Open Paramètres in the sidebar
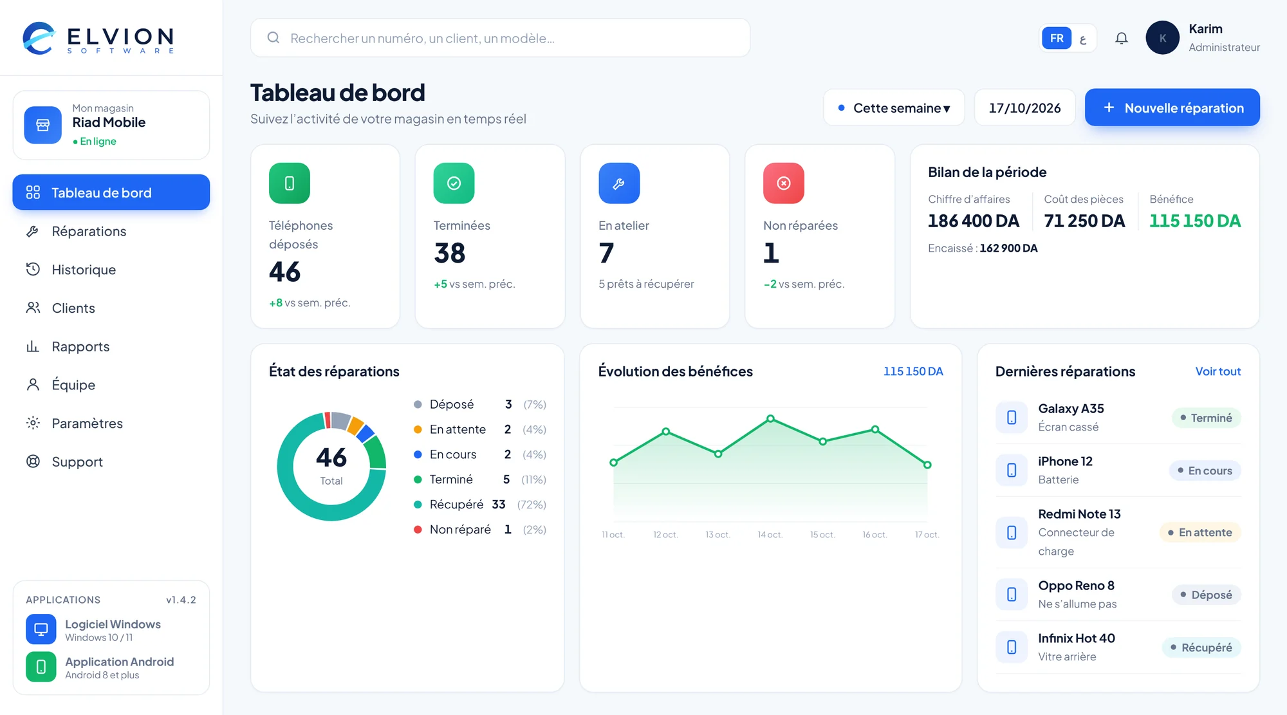Viewport: 1287px width, 715px height. click(x=111, y=423)
